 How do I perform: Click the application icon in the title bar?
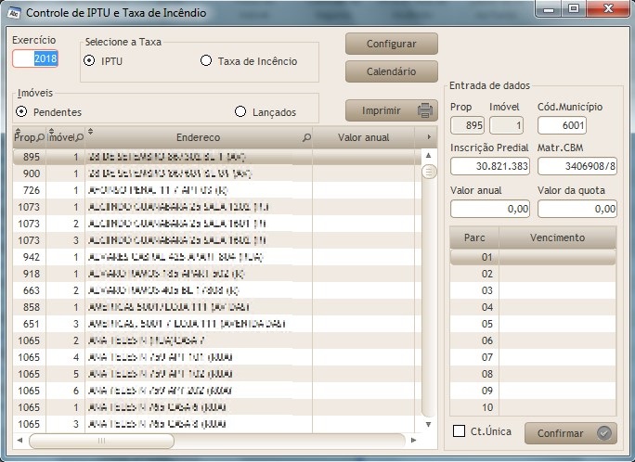pyautogui.click(x=13, y=13)
